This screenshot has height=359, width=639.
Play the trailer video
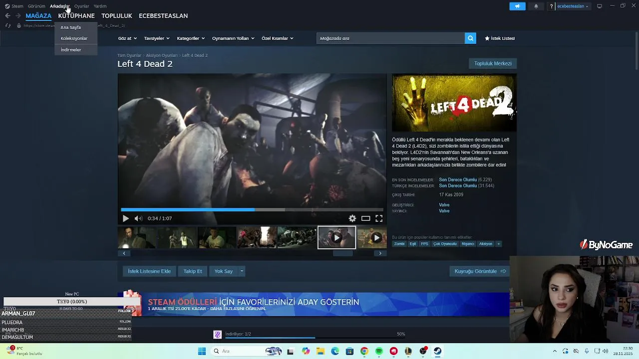point(125,218)
